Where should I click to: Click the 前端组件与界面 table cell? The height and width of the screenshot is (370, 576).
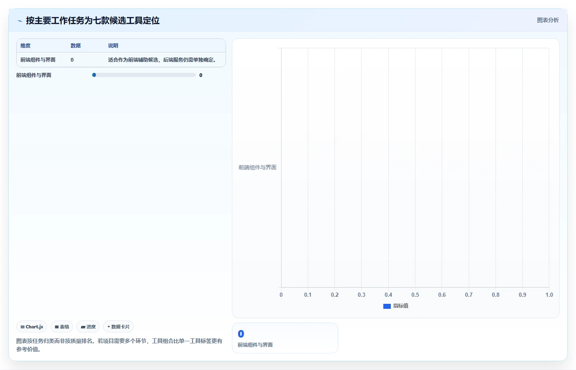point(38,60)
